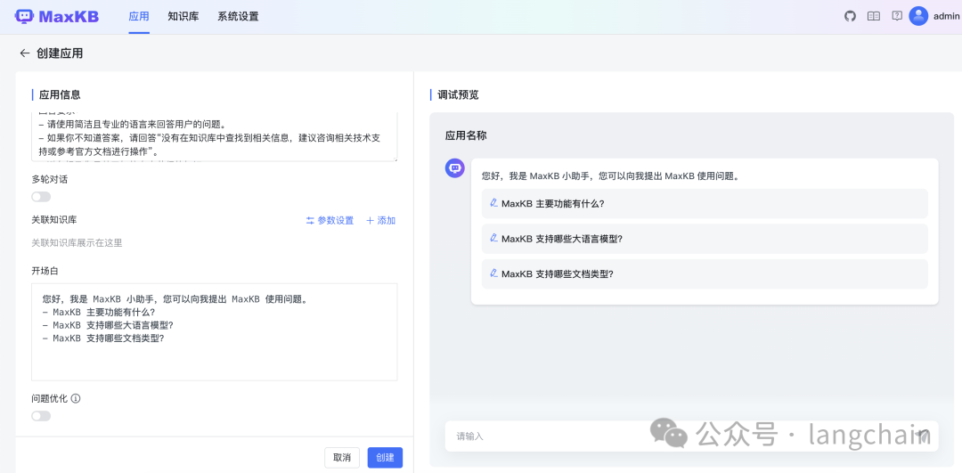
Task: Open the help question icon
Action: 897,17
